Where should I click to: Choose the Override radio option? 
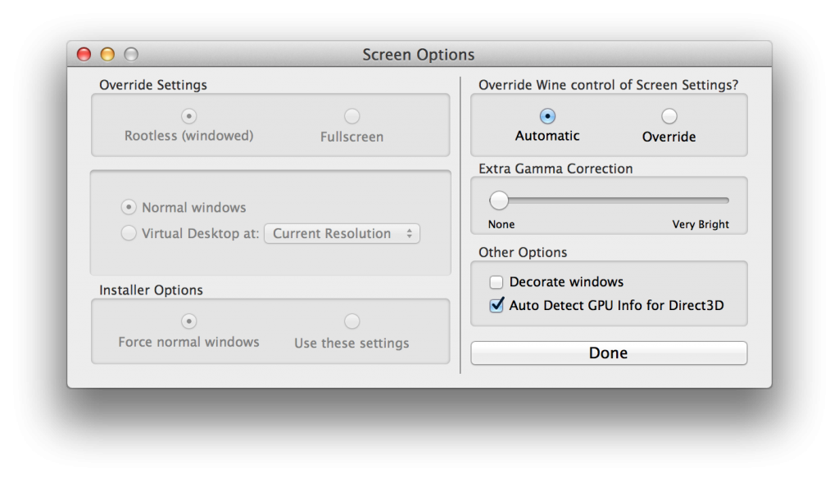pos(669,116)
